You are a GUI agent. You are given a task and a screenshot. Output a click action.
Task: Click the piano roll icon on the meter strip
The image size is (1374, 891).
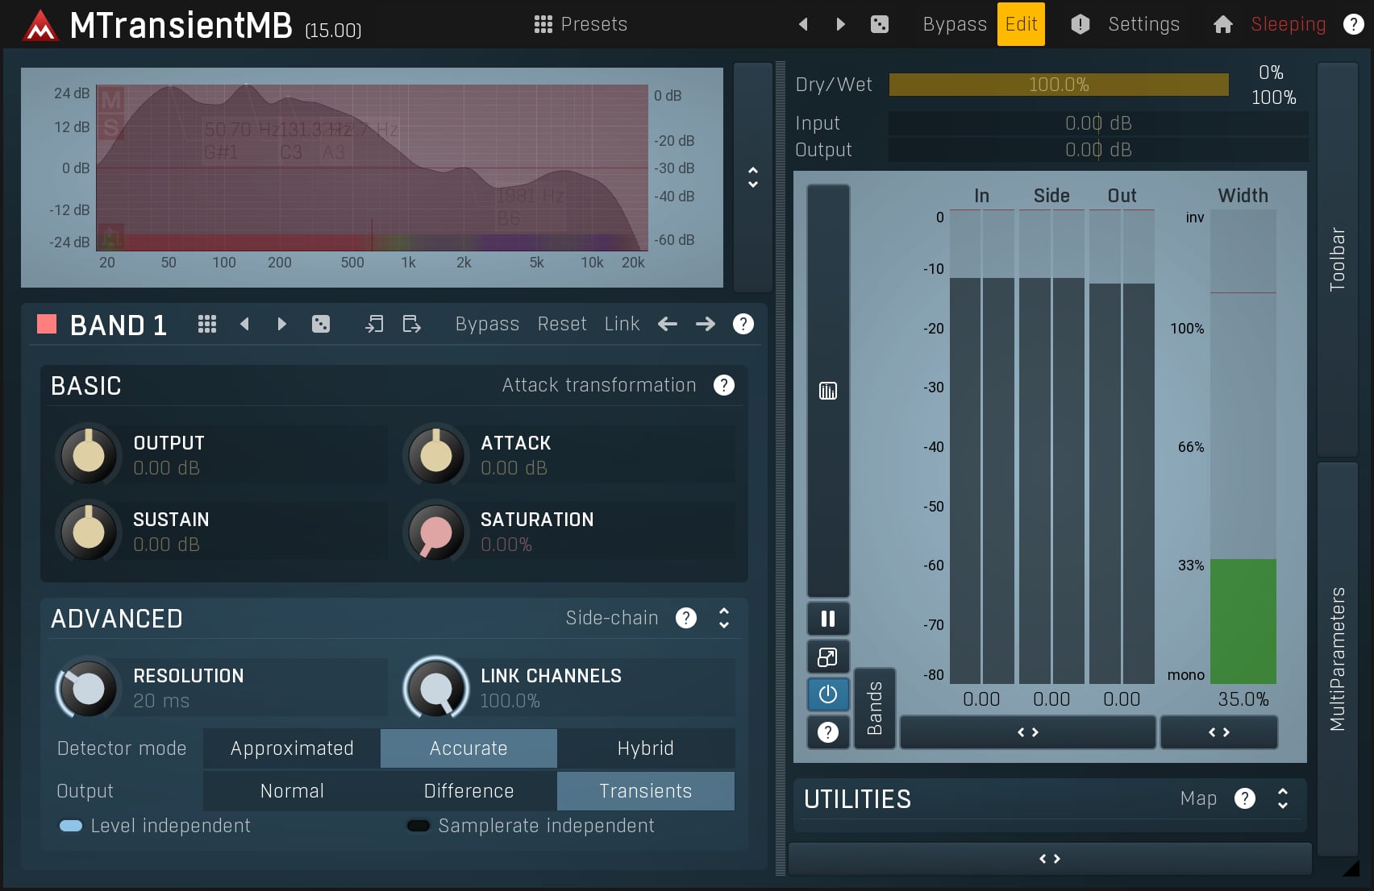click(827, 390)
